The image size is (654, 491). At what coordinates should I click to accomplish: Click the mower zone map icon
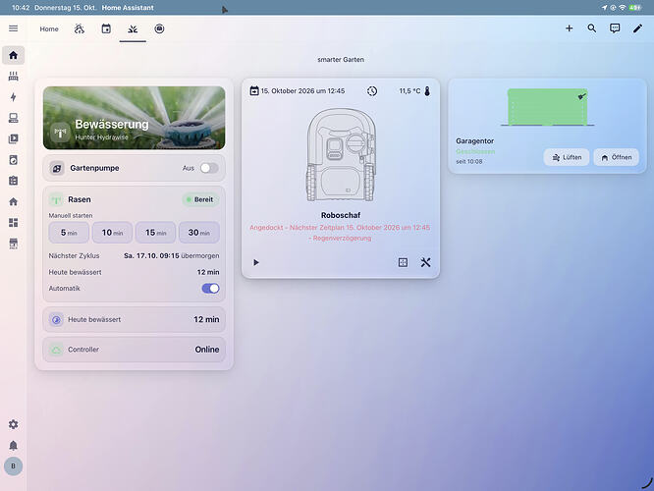pos(403,262)
